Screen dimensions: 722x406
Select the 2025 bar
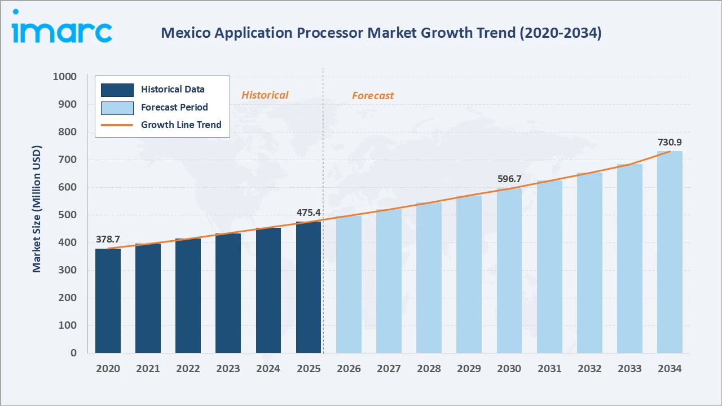pyautogui.click(x=309, y=288)
